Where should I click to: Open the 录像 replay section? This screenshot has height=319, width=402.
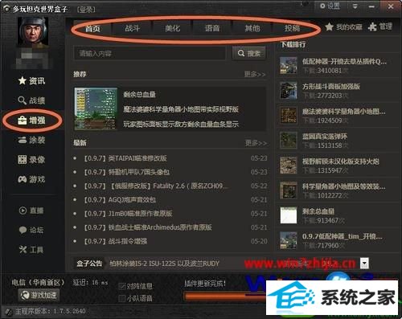[31, 160]
